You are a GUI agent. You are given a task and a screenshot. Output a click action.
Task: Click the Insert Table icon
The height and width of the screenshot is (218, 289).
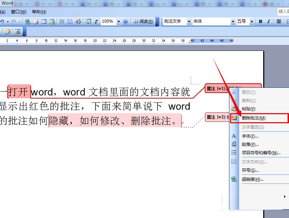[44, 22]
